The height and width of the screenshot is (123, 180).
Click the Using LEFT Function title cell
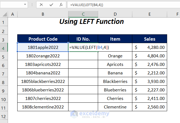coord(92,22)
